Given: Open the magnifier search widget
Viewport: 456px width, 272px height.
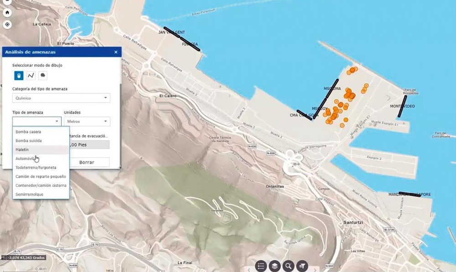Looking at the screenshot, I should [288, 266].
